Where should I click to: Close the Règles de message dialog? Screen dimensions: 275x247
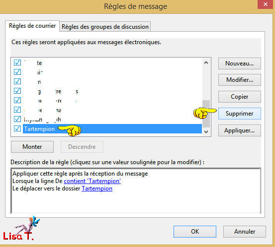266,4
